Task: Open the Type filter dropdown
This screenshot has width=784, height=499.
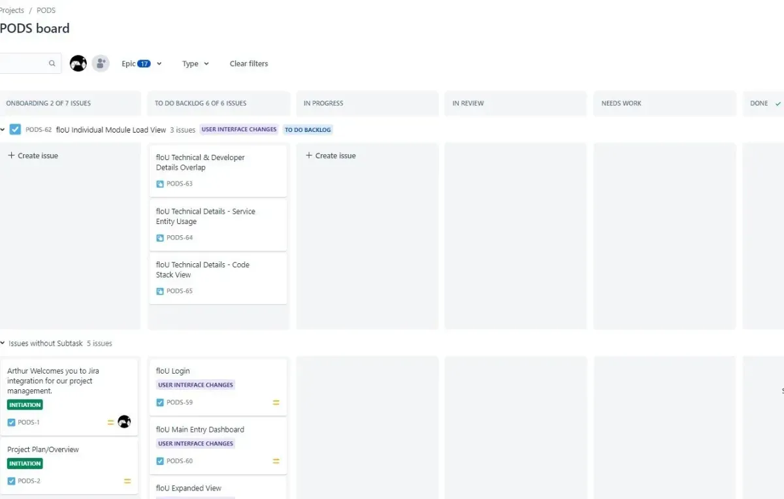Action: 195,63
